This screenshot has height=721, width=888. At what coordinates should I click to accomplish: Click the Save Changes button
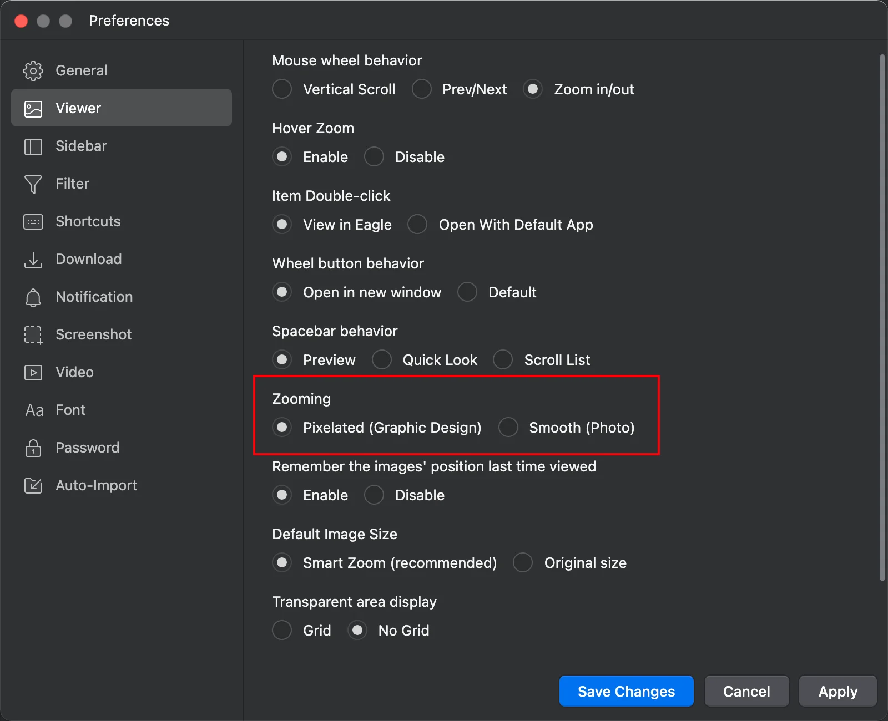pyautogui.click(x=627, y=691)
